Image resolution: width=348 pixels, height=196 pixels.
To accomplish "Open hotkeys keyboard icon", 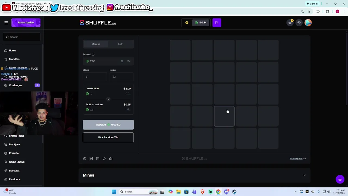I will (x=111, y=159).
